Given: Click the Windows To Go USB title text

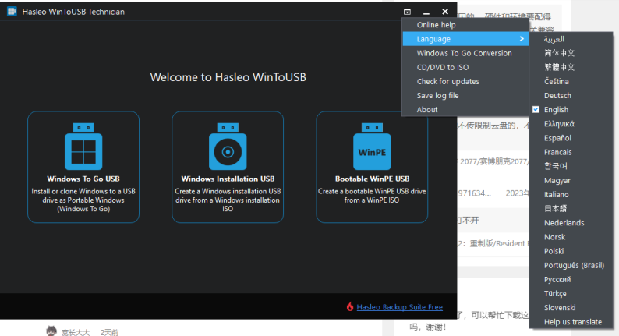Looking at the screenshot, I should click(83, 179).
